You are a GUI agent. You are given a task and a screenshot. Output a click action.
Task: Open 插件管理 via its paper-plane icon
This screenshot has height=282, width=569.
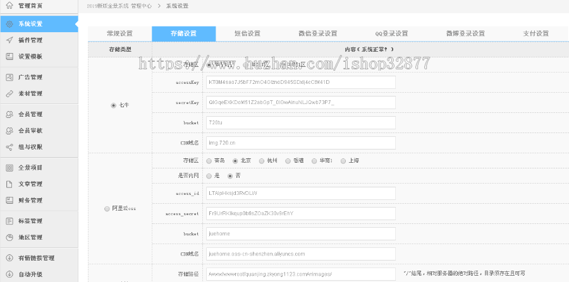click(9, 40)
